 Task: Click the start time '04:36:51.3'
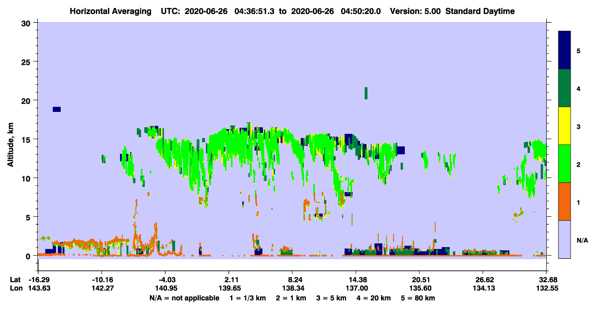pyautogui.click(x=254, y=11)
